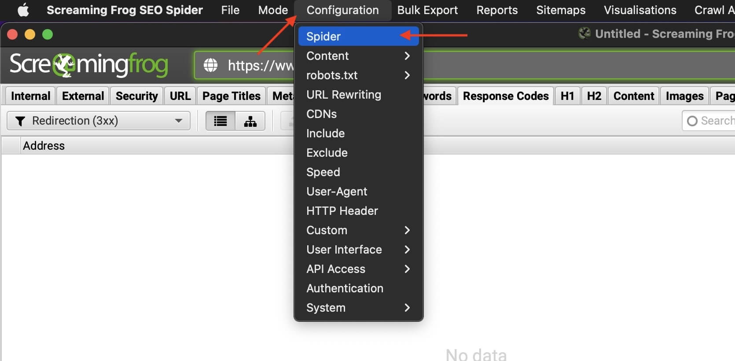
Task: Open the Redirection (3xx) filter dropdown
Action: pos(99,121)
